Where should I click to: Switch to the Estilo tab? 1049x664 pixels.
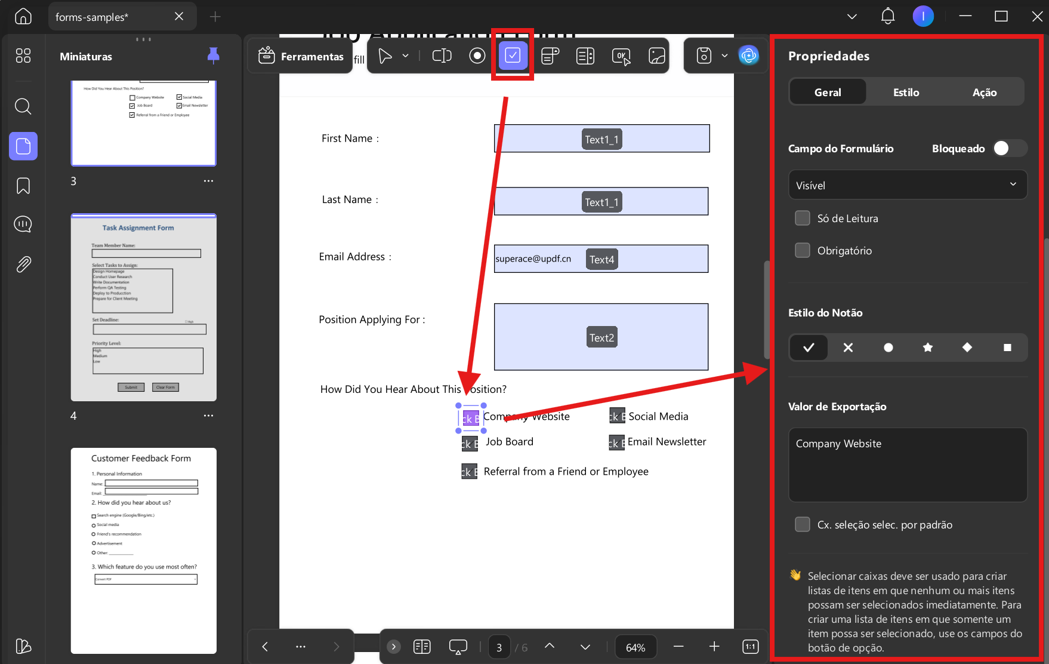pos(906,93)
